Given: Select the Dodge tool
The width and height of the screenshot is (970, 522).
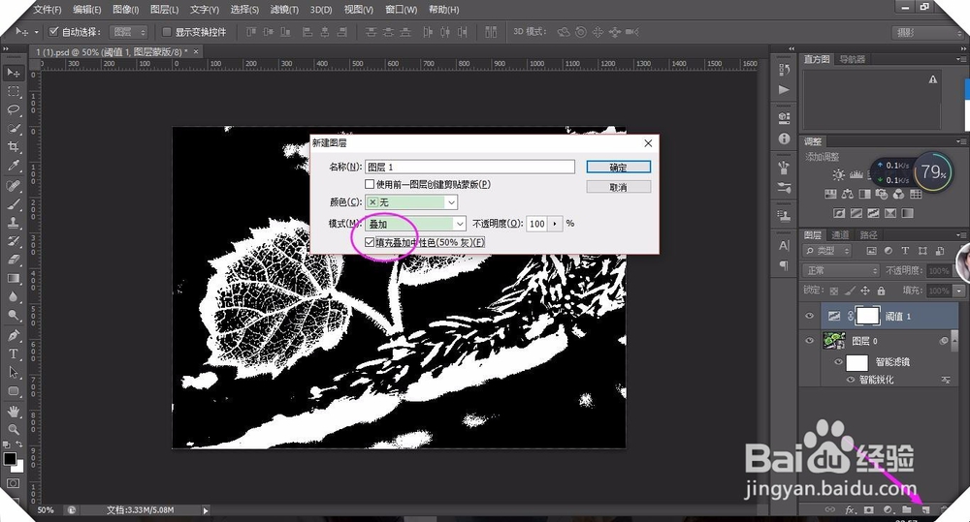Looking at the screenshot, I should click(13, 316).
